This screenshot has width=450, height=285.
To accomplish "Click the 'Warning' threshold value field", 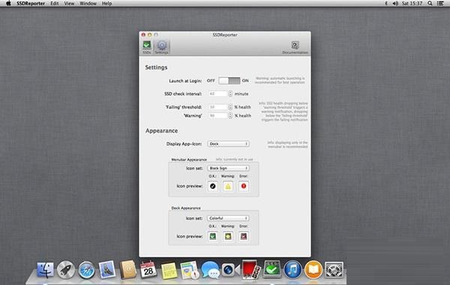I will [x=217, y=115].
